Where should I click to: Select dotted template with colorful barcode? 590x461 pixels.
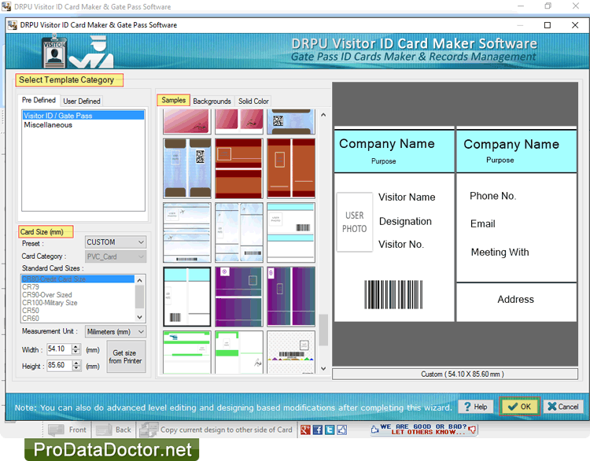291,352
